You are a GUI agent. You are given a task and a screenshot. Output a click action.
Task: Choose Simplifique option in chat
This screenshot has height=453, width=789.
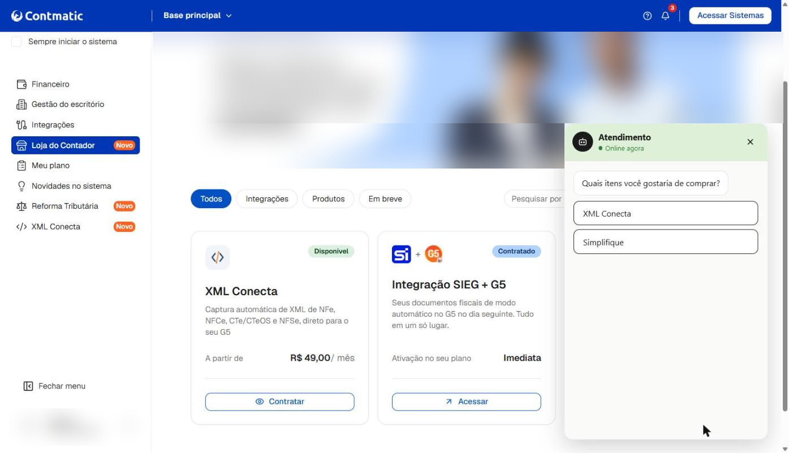[666, 242]
